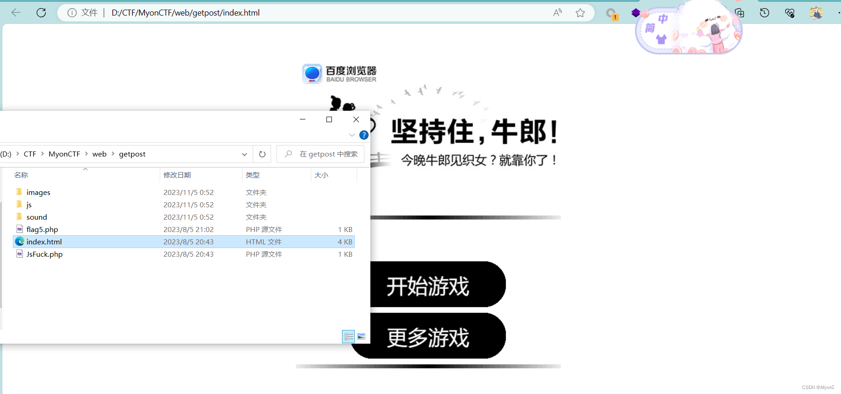Click the address bar URL

[x=185, y=13]
